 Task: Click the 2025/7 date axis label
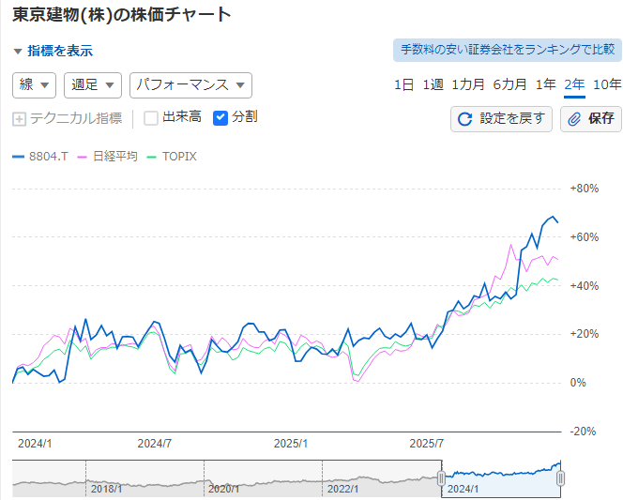coord(427,444)
